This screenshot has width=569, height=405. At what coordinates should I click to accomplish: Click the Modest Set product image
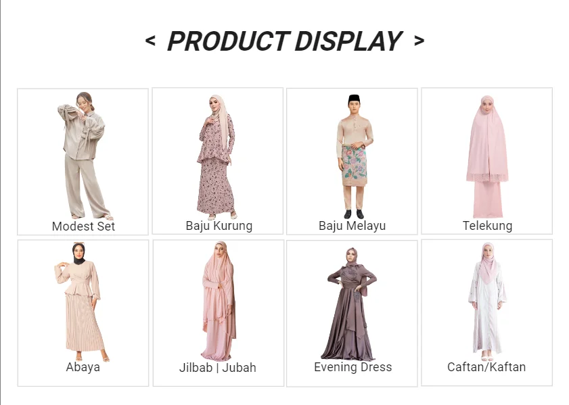point(83,156)
